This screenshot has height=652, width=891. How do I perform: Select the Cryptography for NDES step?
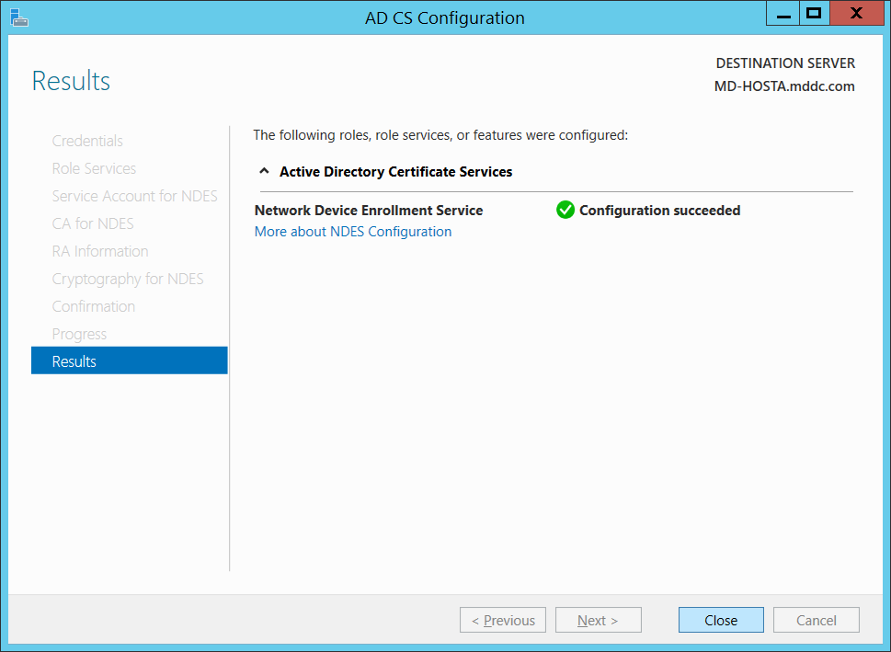pos(127,278)
